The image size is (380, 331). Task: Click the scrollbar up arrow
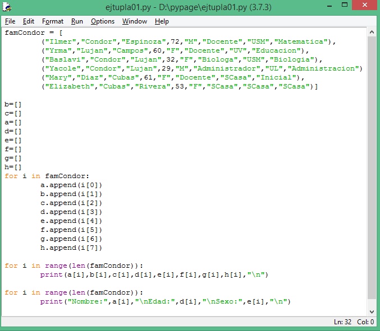click(372, 32)
